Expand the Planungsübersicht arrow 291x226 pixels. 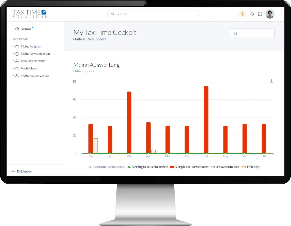pos(13,61)
